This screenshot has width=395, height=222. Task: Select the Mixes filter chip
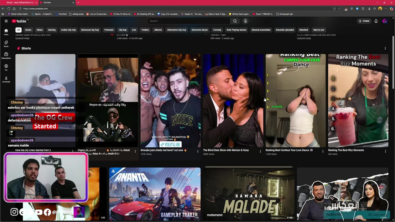pyautogui.click(x=39, y=30)
